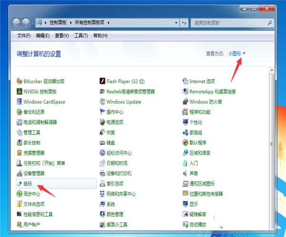Open the 文件(F) menu
Screen dimensions: 286x237
tap(24, 36)
